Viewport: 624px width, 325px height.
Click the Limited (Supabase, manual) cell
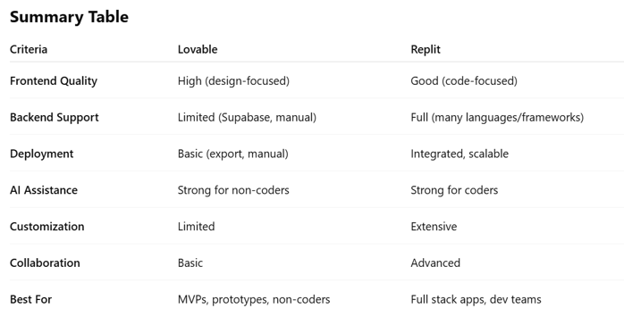(247, 118)
